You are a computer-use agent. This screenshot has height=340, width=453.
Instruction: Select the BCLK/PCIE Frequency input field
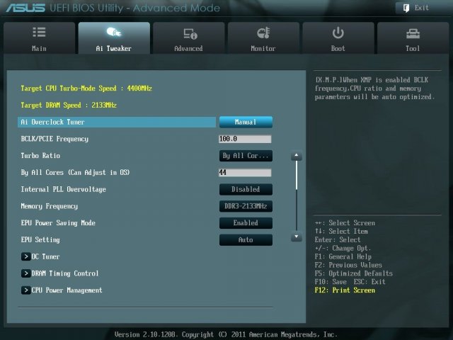click(245, 139)
